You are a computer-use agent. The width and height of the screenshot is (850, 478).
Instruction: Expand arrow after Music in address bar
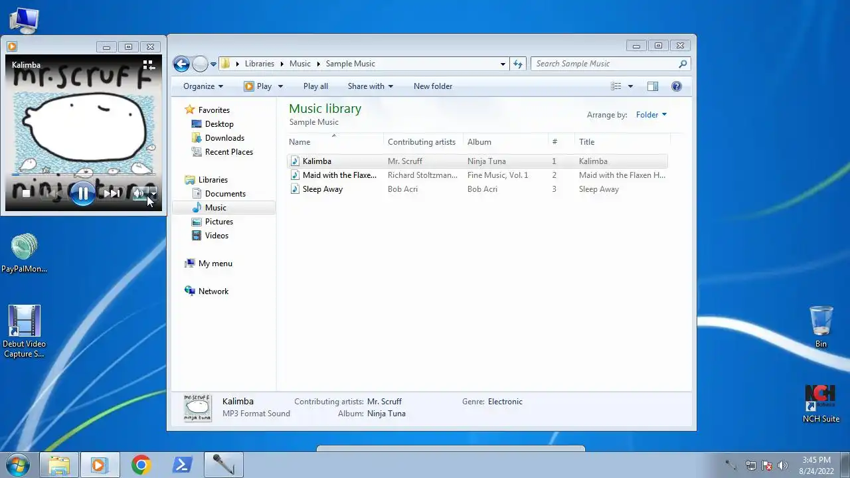(x=318, y=64)
